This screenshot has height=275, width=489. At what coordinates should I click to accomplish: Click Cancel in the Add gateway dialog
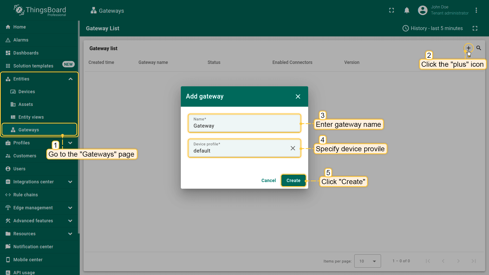[x=268, y=181]
